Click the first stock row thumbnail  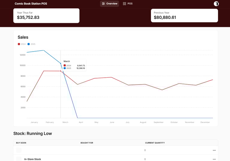pos(19,150)
